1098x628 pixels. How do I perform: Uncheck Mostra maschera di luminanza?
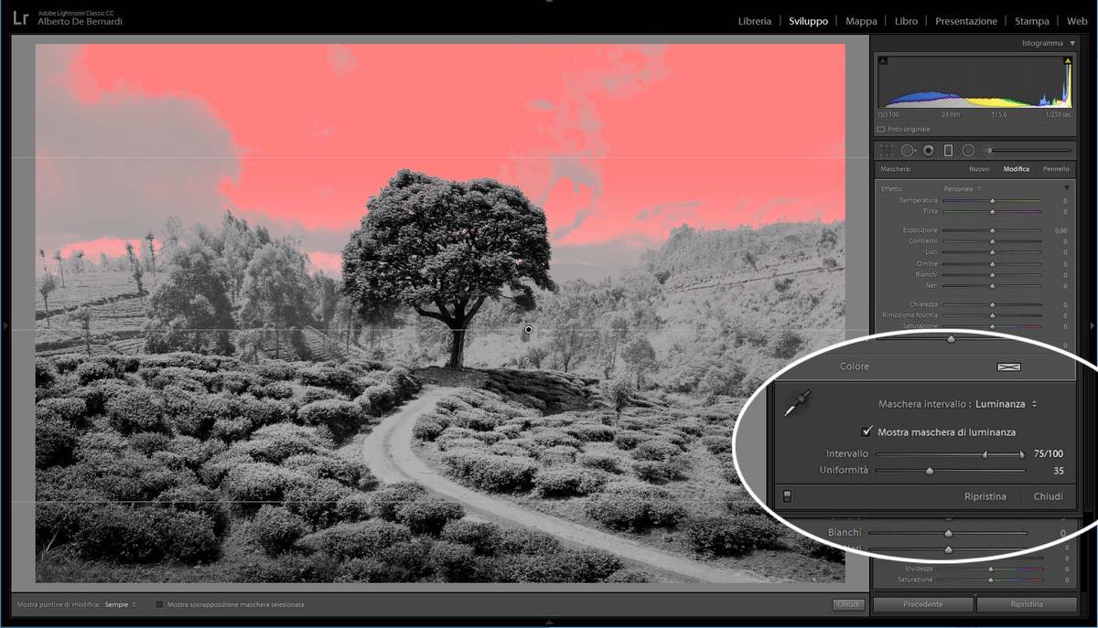867,431
